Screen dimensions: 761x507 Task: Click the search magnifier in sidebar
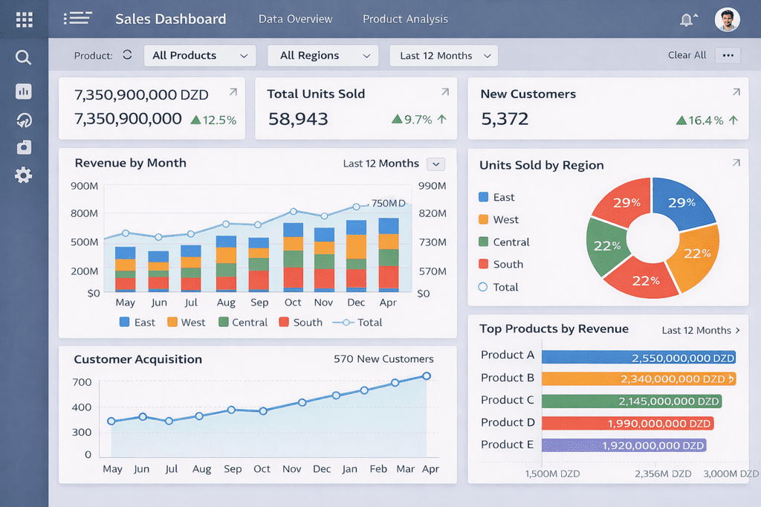point(24,57)
